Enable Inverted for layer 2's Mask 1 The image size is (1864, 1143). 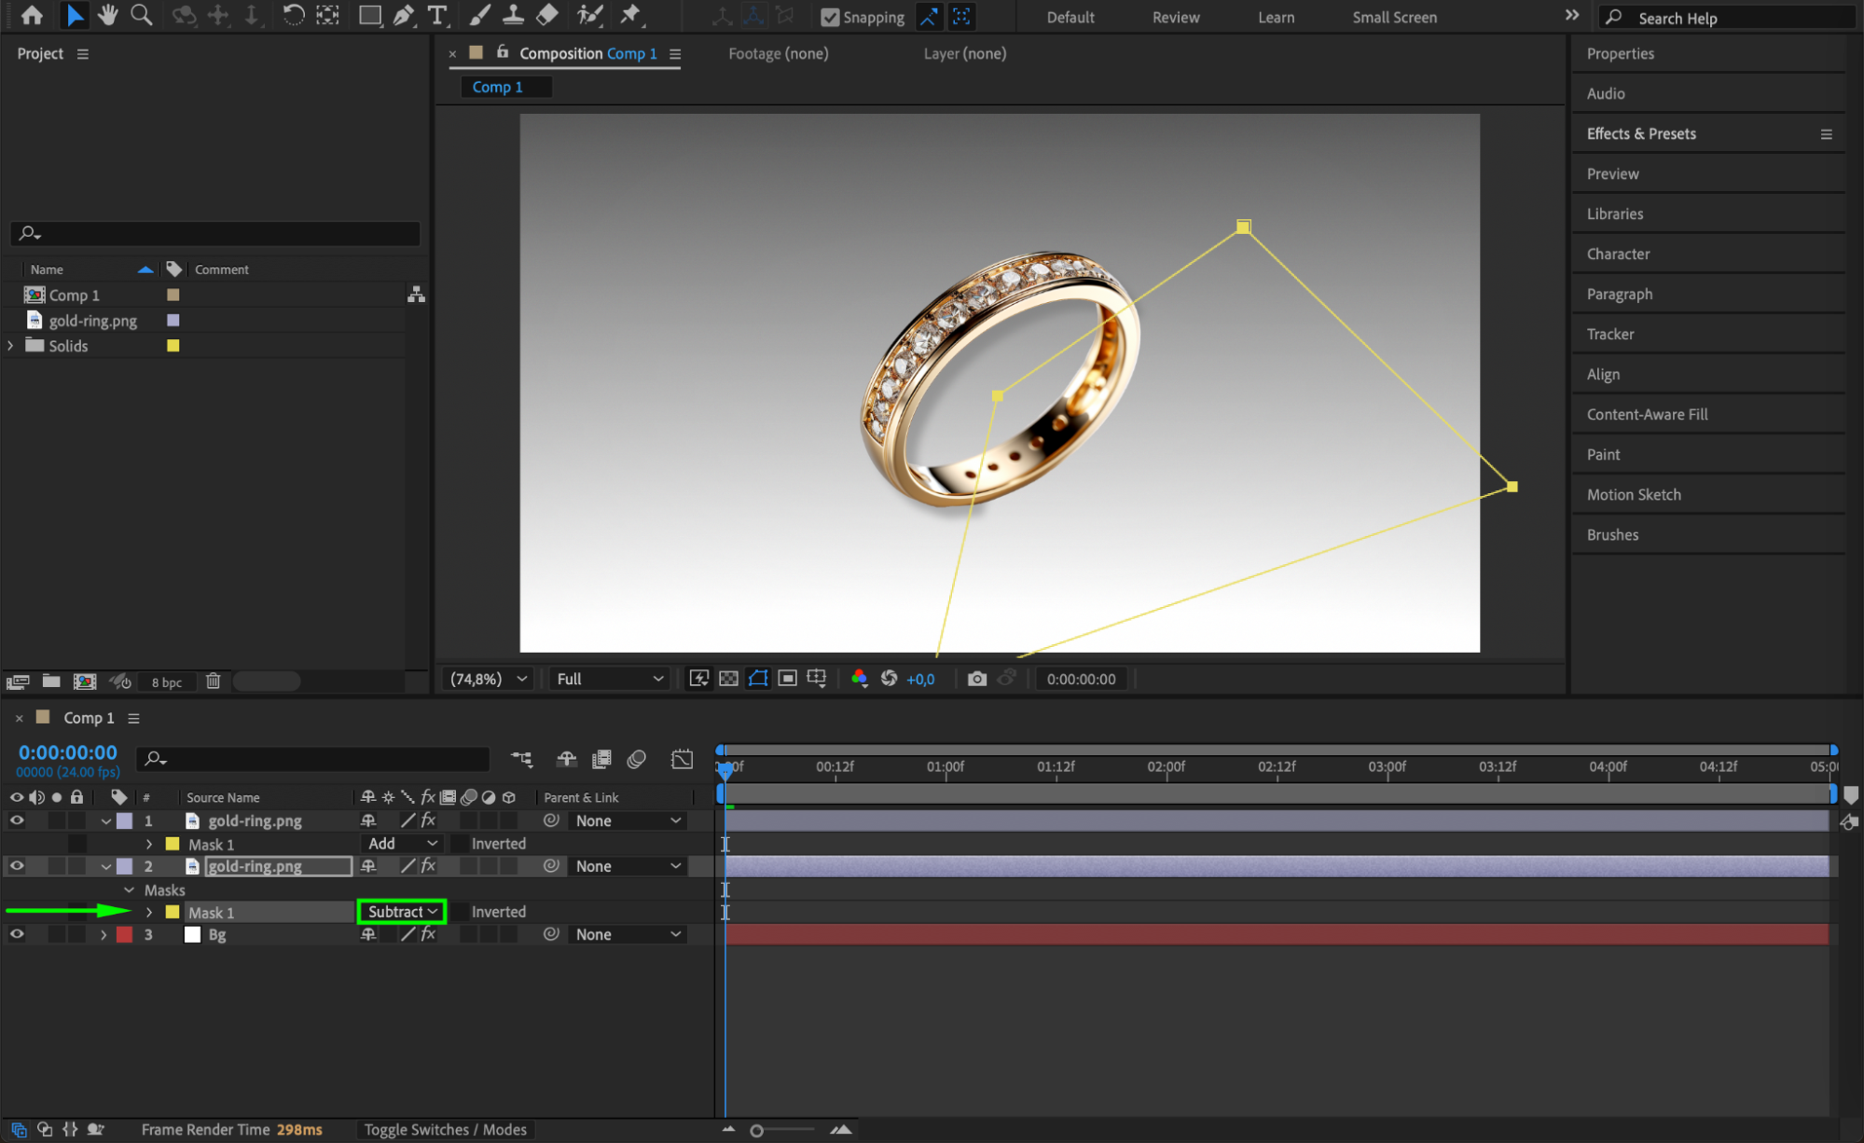(460, 912)
